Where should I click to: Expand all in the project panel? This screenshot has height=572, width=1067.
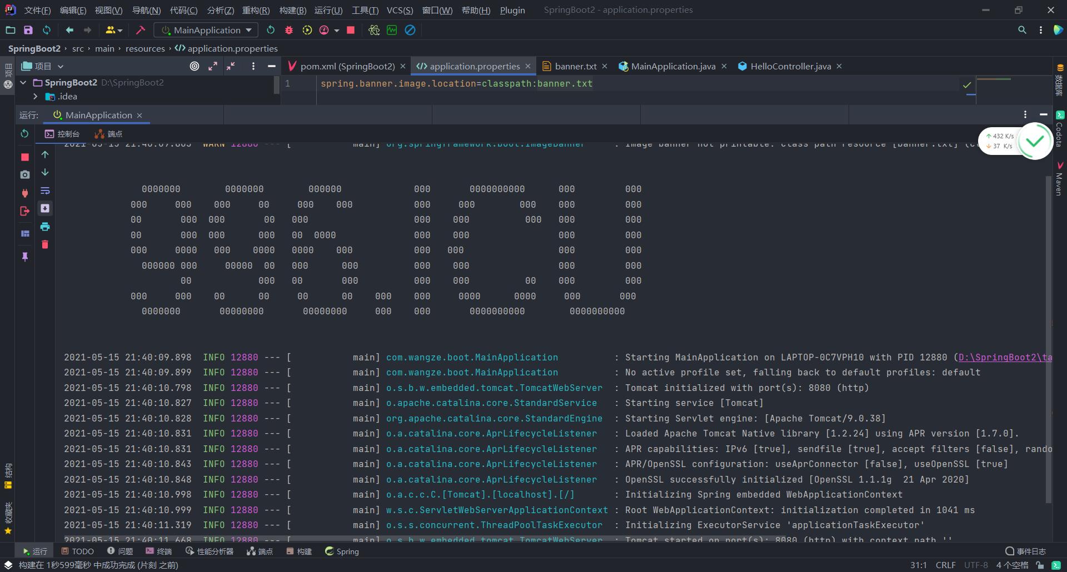point(213,66)
